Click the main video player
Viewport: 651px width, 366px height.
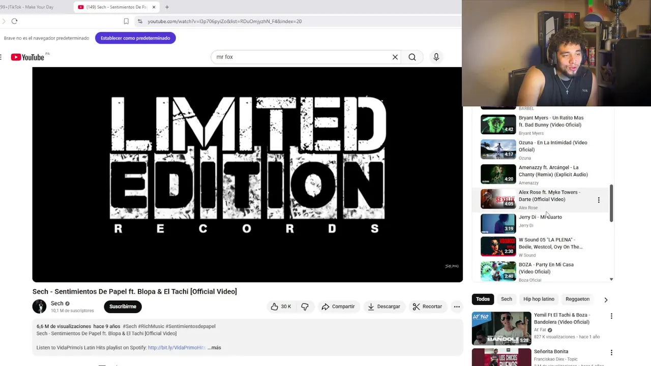pyautogui.click(x=248, y=174)
